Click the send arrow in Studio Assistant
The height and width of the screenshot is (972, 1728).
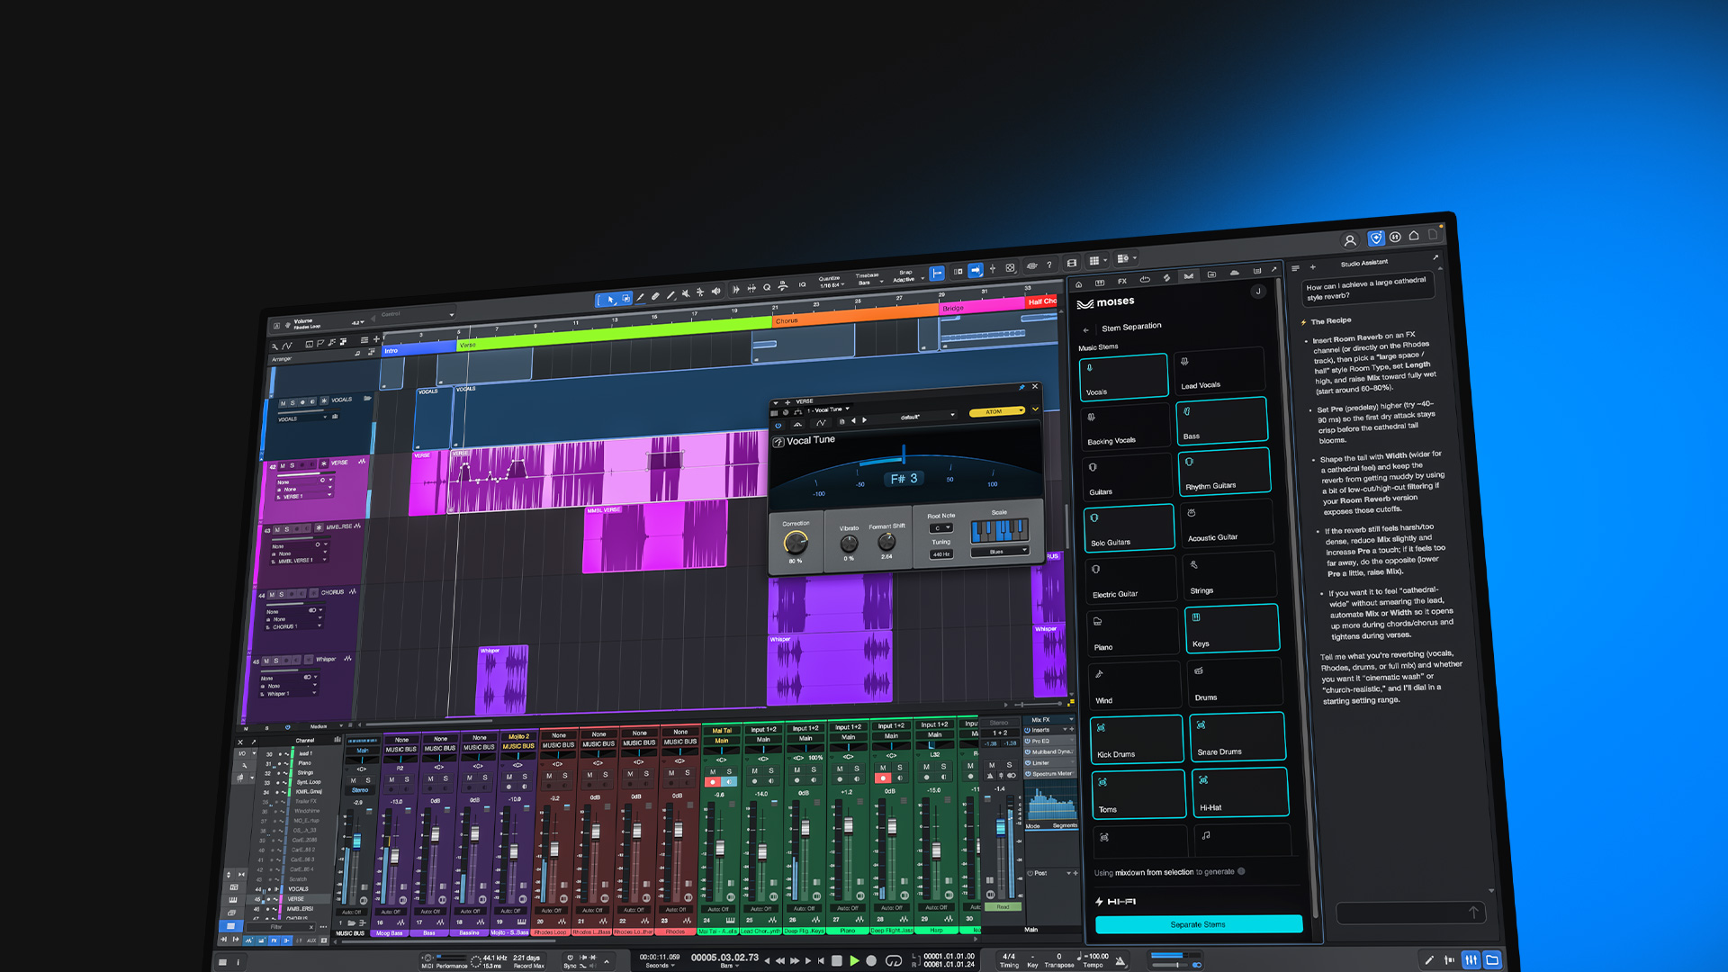click(1473, 913)
